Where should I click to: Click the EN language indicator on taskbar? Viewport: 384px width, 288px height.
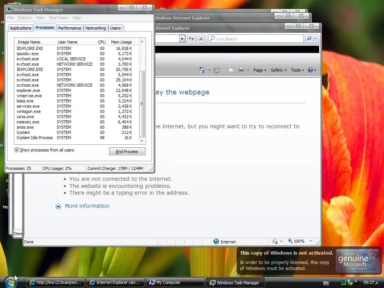pyautogui.click(x=326, y=283)
